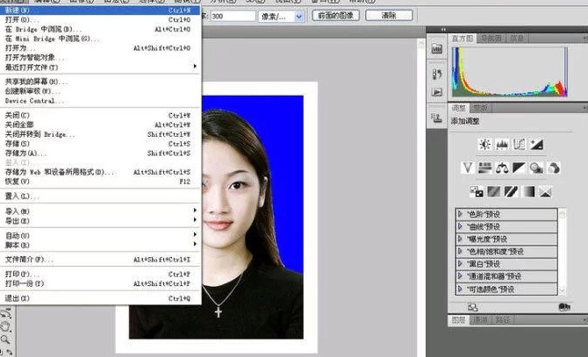Click the clip-to-layer icon at adjustments panel bottom
588x357 pixels.
[472, 307]
